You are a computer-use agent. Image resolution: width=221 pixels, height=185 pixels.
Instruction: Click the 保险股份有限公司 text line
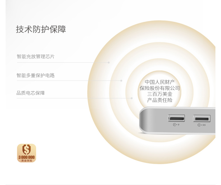tap(160, 88)
